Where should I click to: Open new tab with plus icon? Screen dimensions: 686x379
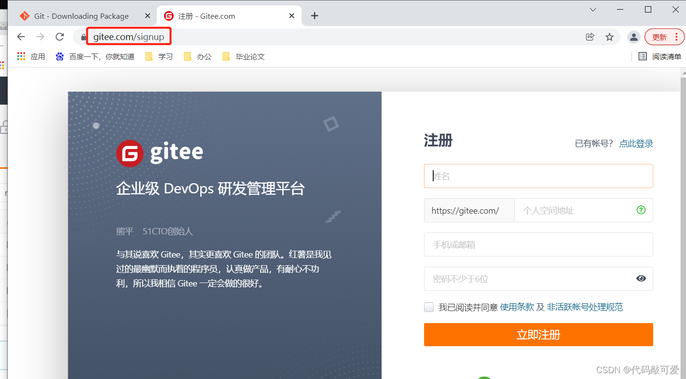315,16
